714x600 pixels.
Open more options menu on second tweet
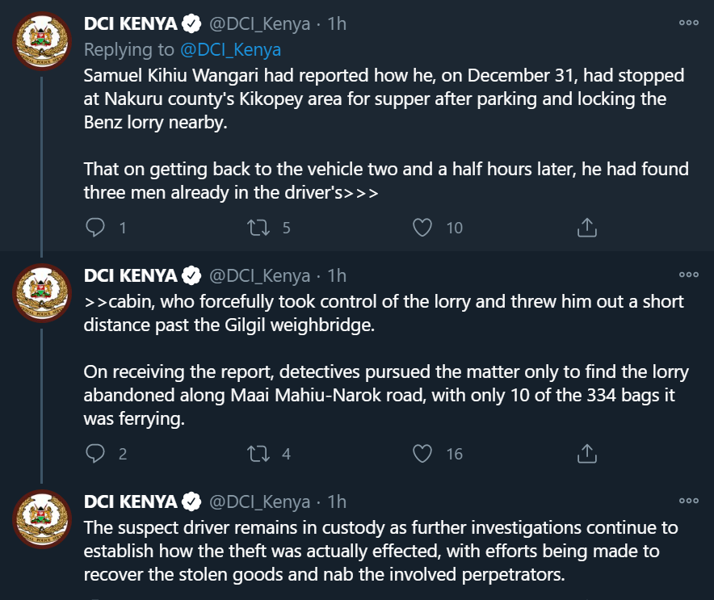688,274
